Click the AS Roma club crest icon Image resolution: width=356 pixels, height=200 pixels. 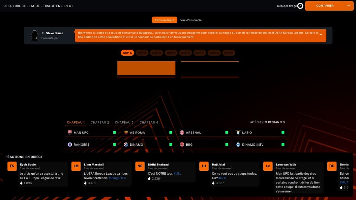tap(126, 133)
